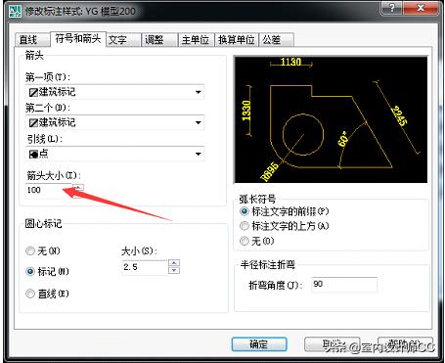Increase 大小(S) with the up arrow
Viewport: 445px width, 363px height.
(174, 263)
